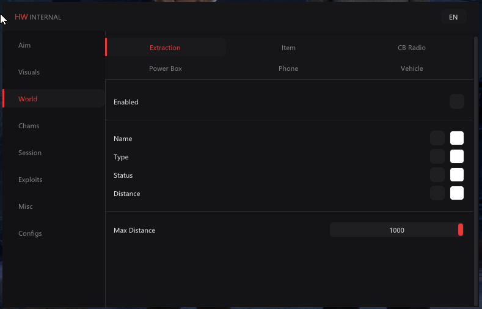Open the Chams section
This screenshot has width=482, height=309.
54,126
